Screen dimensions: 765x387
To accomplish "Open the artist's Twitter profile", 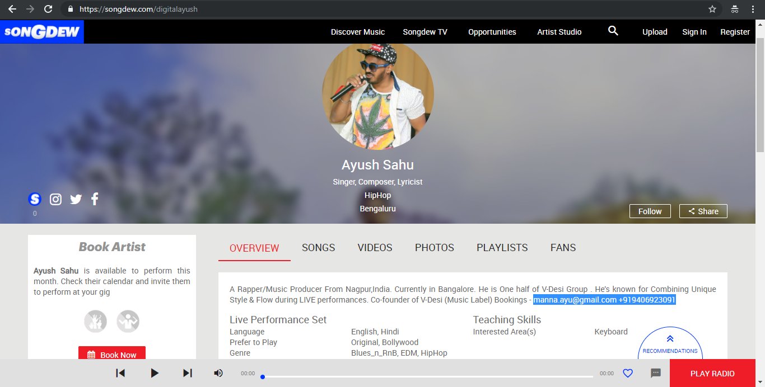I will [76, 199].
